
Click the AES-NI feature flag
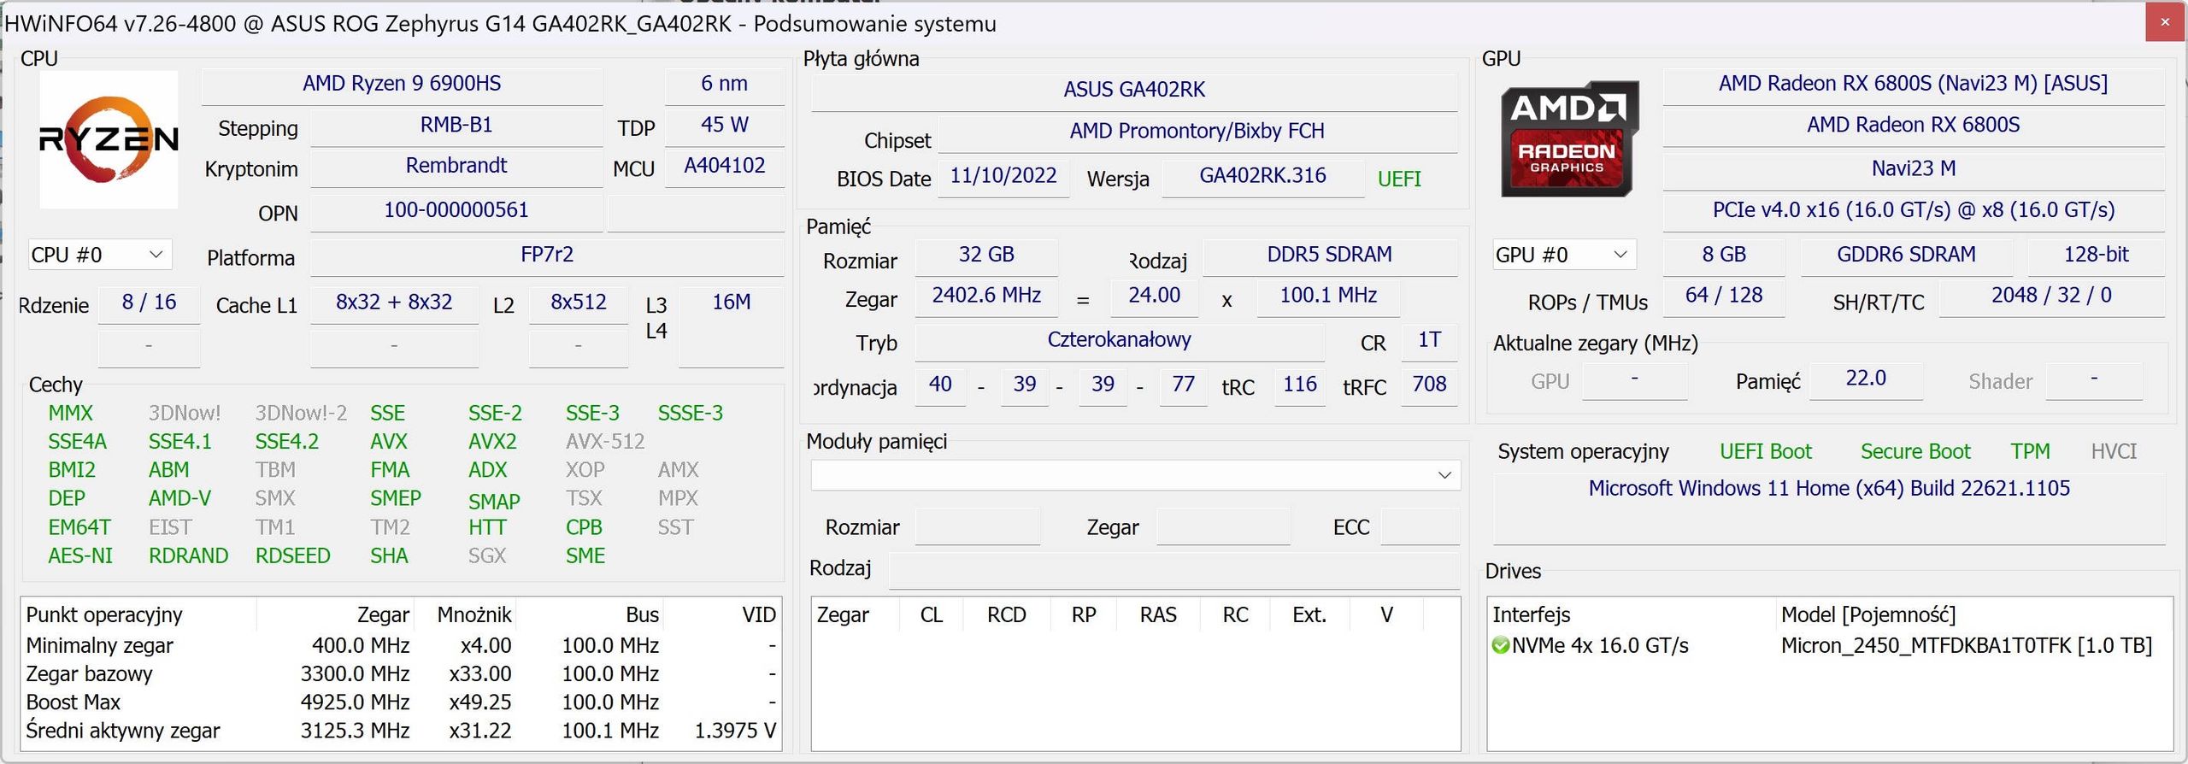tap(80, 556)
